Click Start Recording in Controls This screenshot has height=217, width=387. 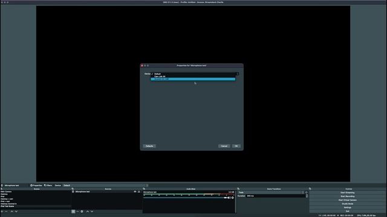[348, 197]
